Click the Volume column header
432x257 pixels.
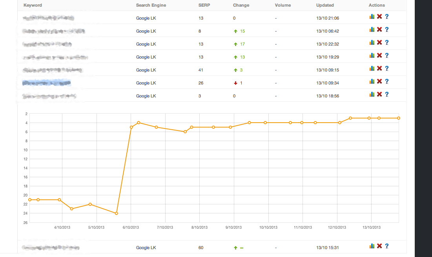click(x=283, y=5)
